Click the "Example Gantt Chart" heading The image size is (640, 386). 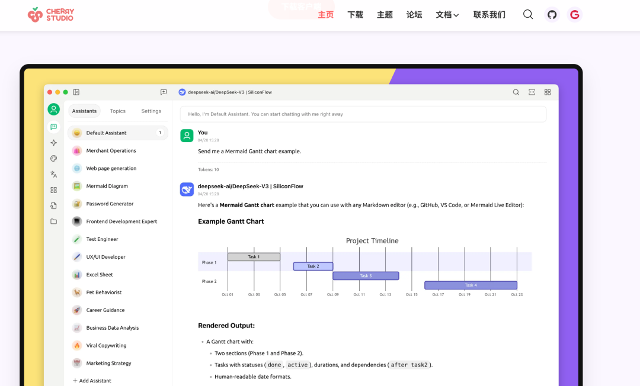(x=231, y=221)
